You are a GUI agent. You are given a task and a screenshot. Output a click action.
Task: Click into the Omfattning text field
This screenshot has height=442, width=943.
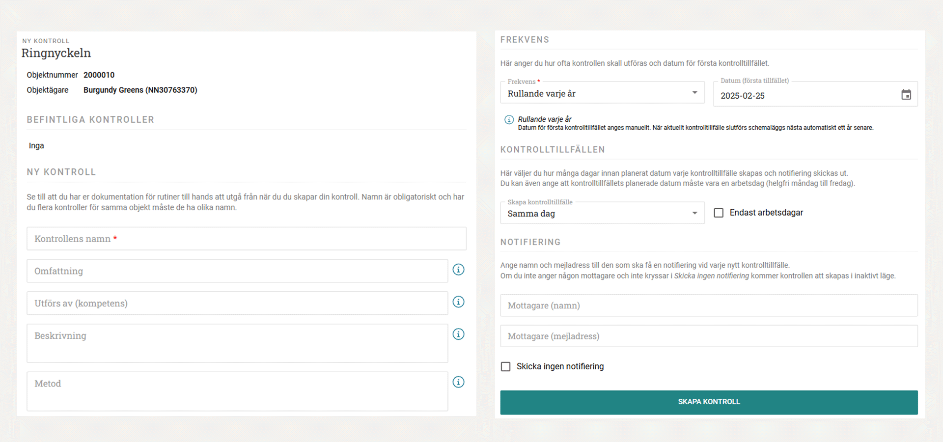(x=237, y=271)
